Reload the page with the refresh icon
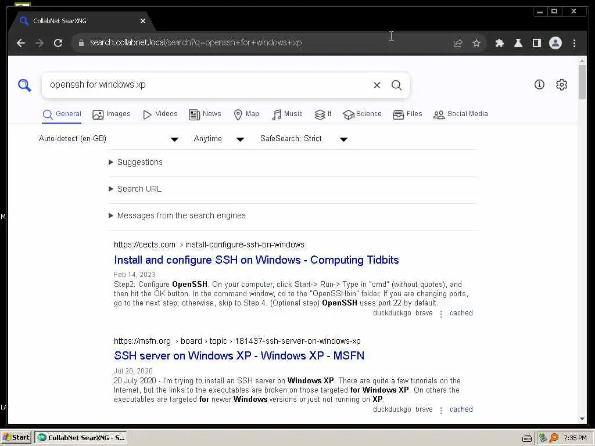Viewport: 595px width, 446px height. (58, 43)
